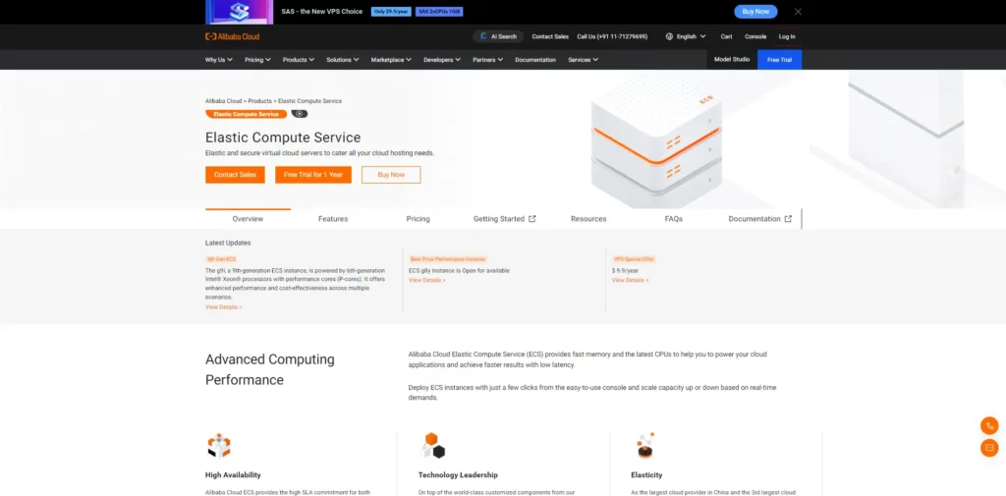This screenshot has height=496, width=1006.
Task: Click Free Trial for 1 Year button
Action: 313,175
